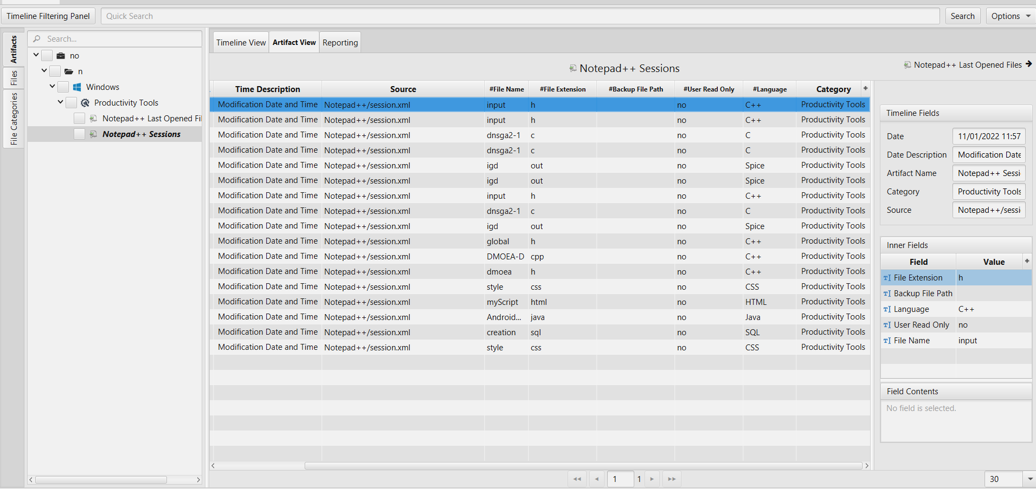
Task: Go to next page arrow button
Action: [x=652, y=479]
